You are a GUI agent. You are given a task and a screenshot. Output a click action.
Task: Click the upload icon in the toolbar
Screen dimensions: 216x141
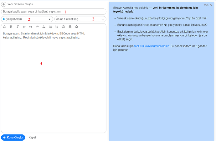point(44,27)
